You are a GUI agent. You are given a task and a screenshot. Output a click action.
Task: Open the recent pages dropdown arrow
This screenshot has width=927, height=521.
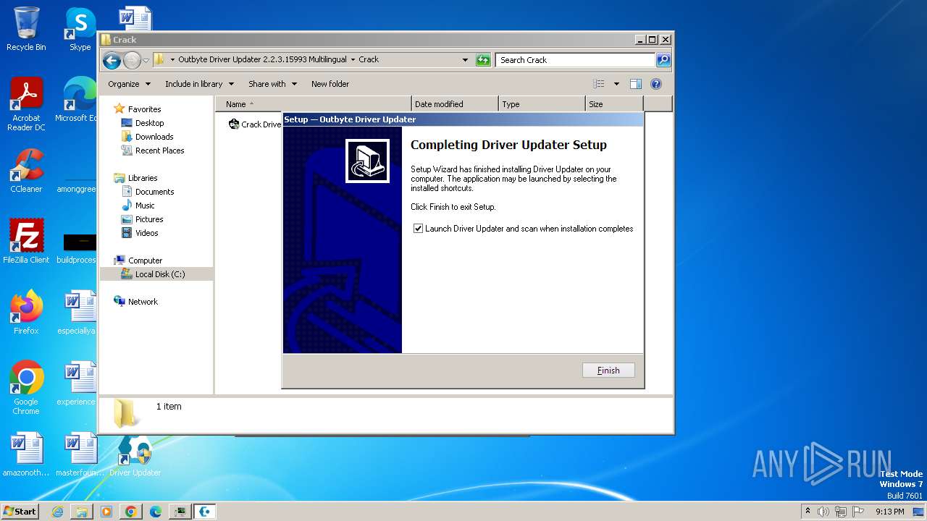pos(146,60)
